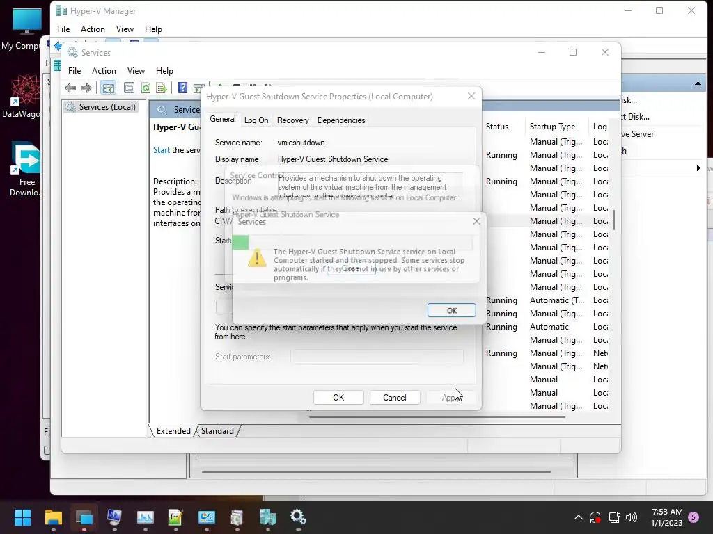Switch to the General tab
Viewport: 713px width, 534px height.
[222, 119]
